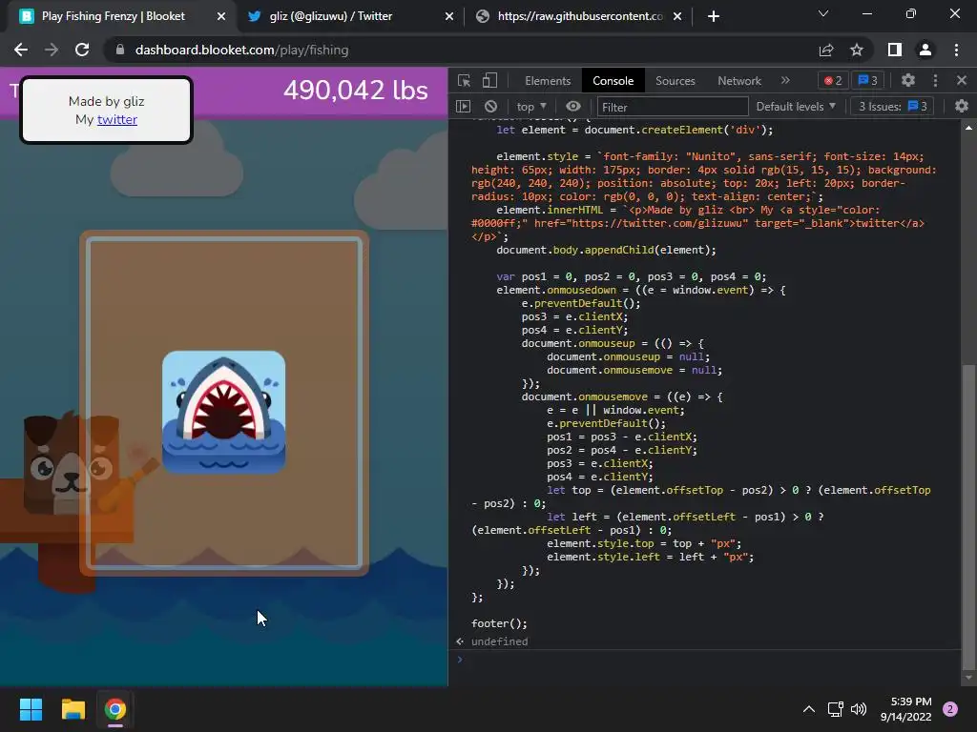The height and width of the screenshot is (732, 977).
Task: Click the blue messages counter badge
Action: [868, 80]
